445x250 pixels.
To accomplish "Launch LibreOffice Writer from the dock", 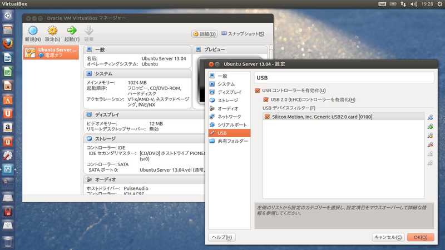I will pos(8,58).
